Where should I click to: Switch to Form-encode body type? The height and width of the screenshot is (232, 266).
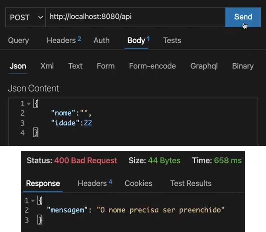(152, 66)
